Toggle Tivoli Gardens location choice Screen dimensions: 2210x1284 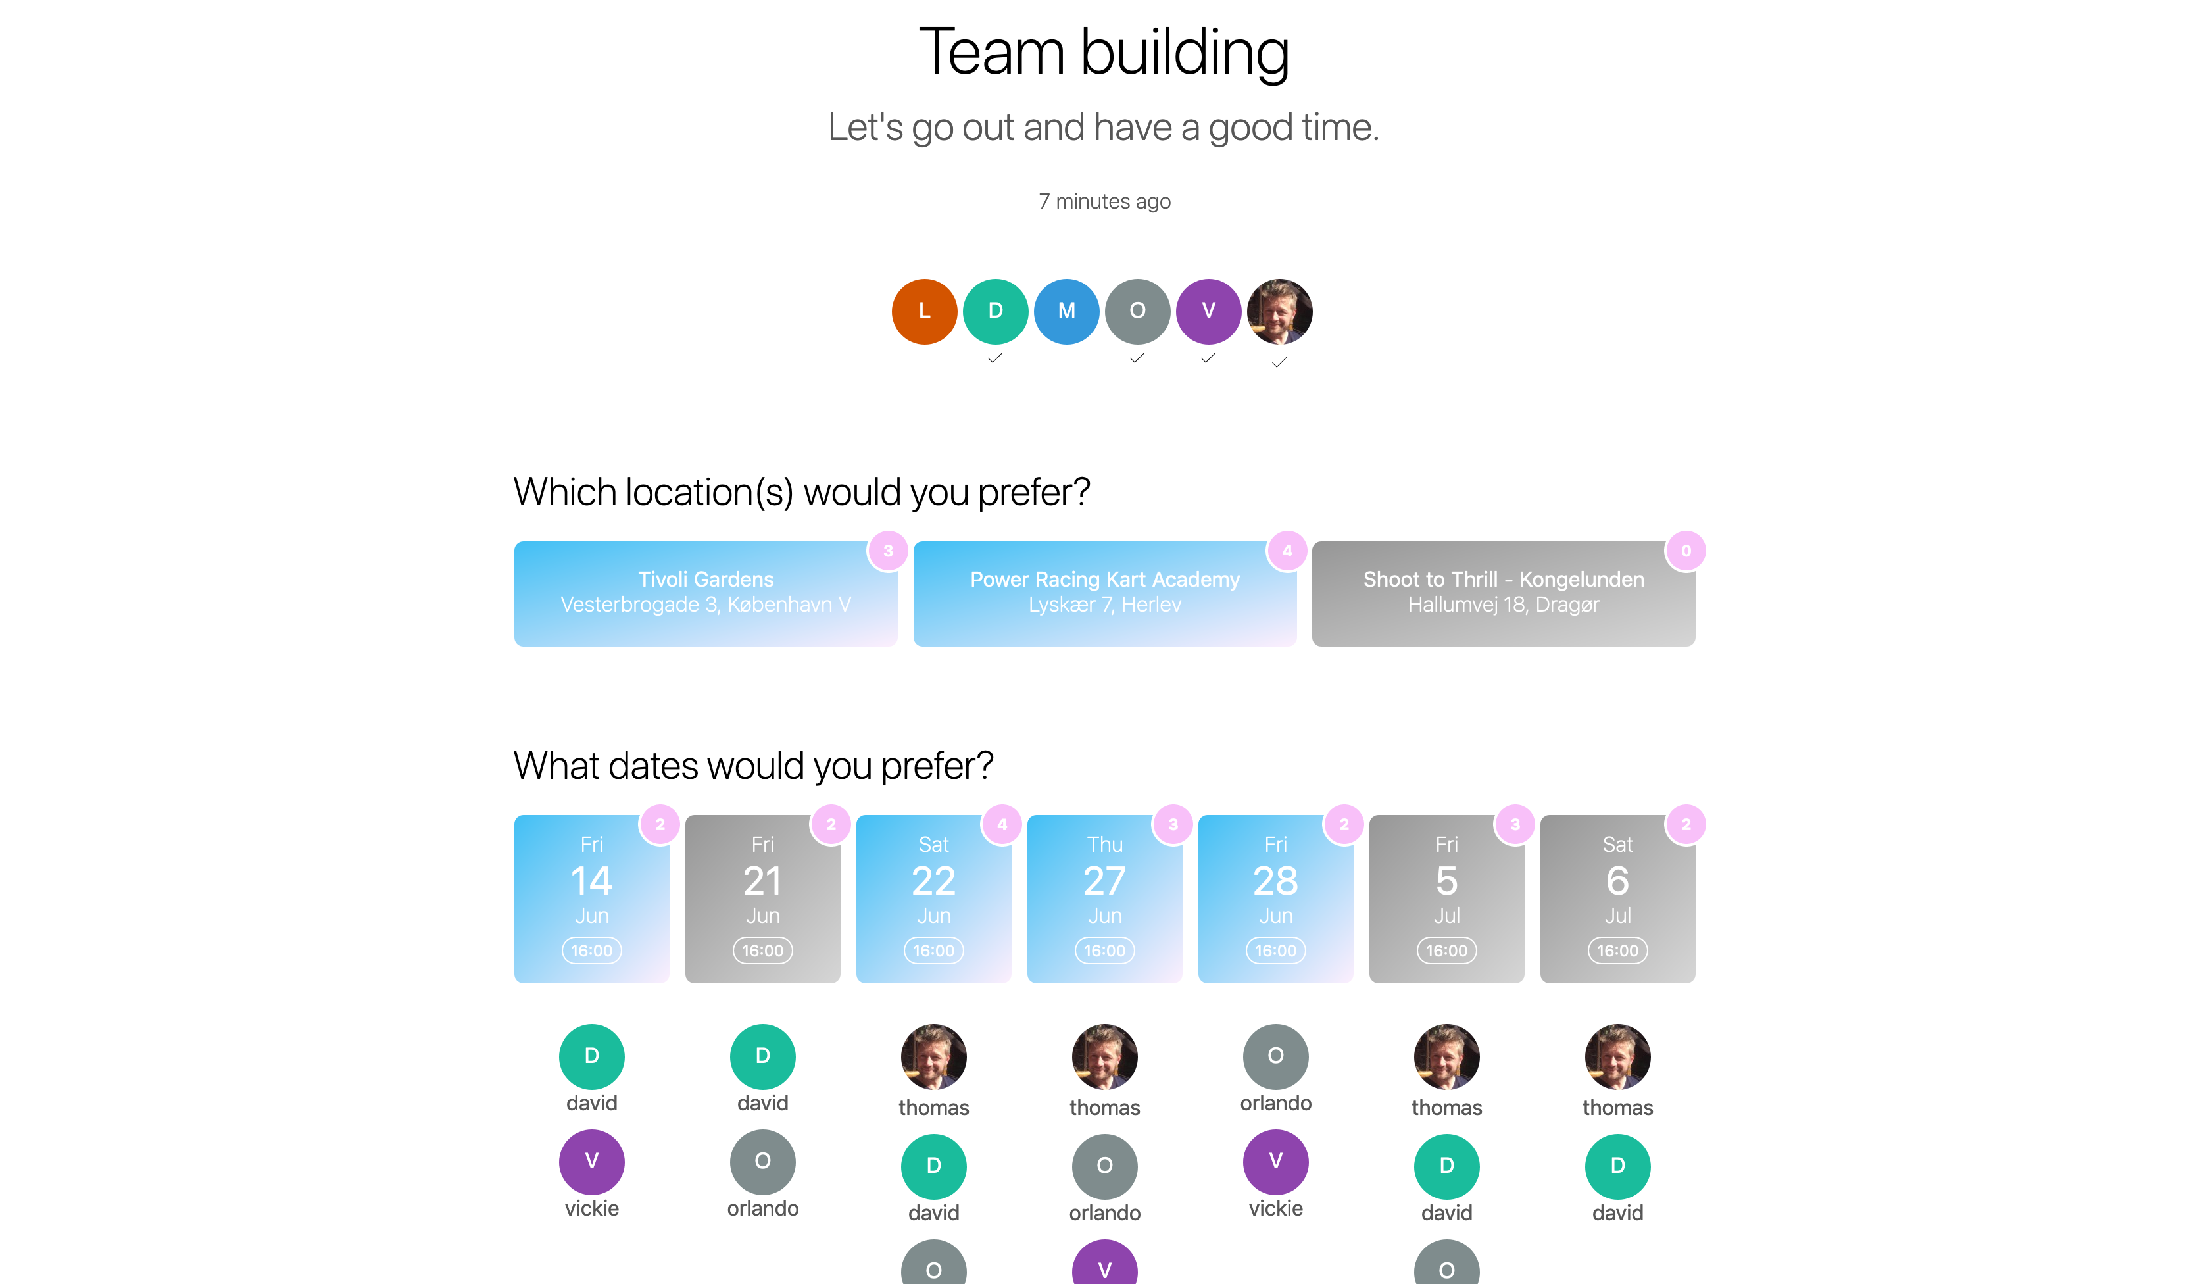point(706,594)
